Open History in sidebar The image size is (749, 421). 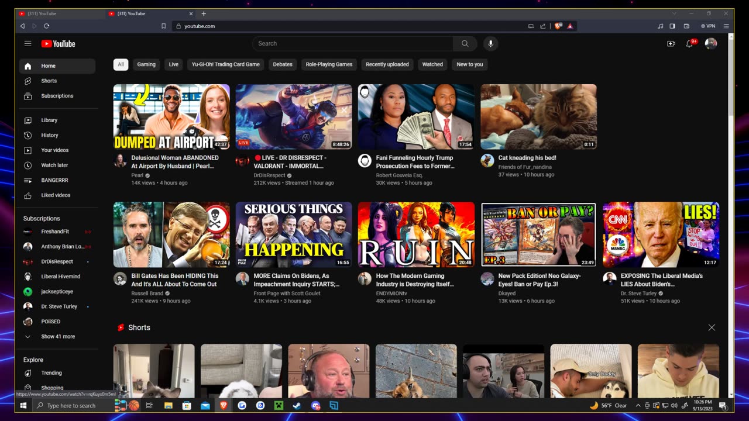pyautogui.click(x=57, y=135)
